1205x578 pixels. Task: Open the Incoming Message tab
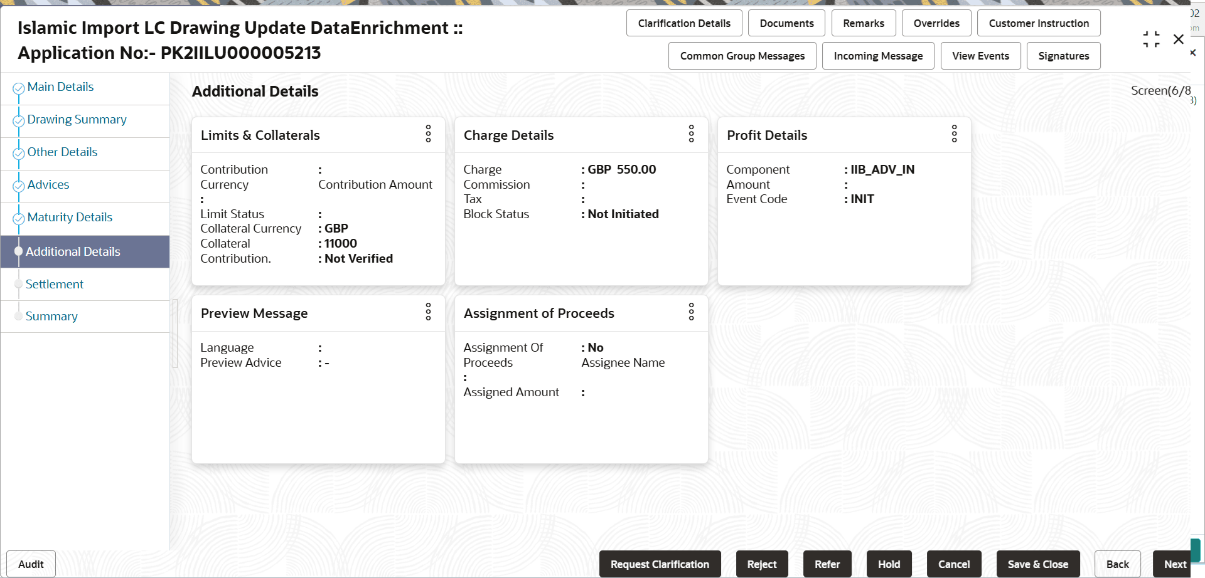pos(878,56)
